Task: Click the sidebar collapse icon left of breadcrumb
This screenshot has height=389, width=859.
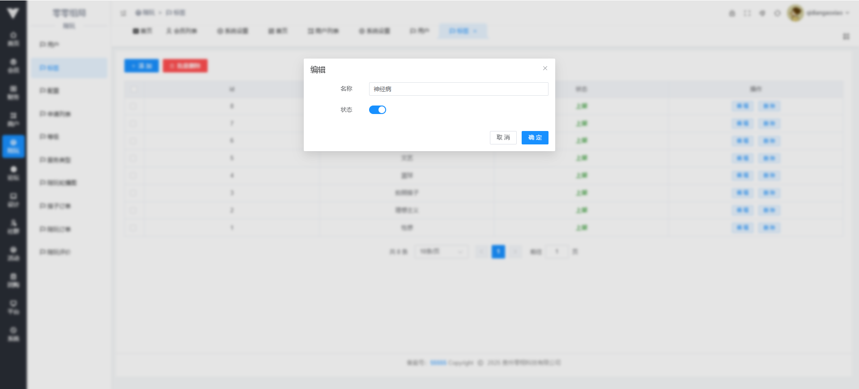Action: (123, 13)
